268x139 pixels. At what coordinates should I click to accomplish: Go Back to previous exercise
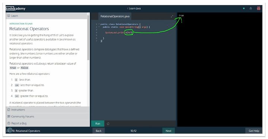pos(98,131)
